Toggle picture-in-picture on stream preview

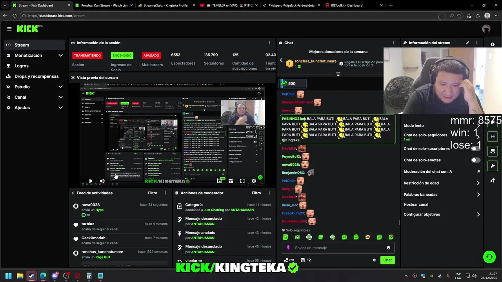click(219, 181)
